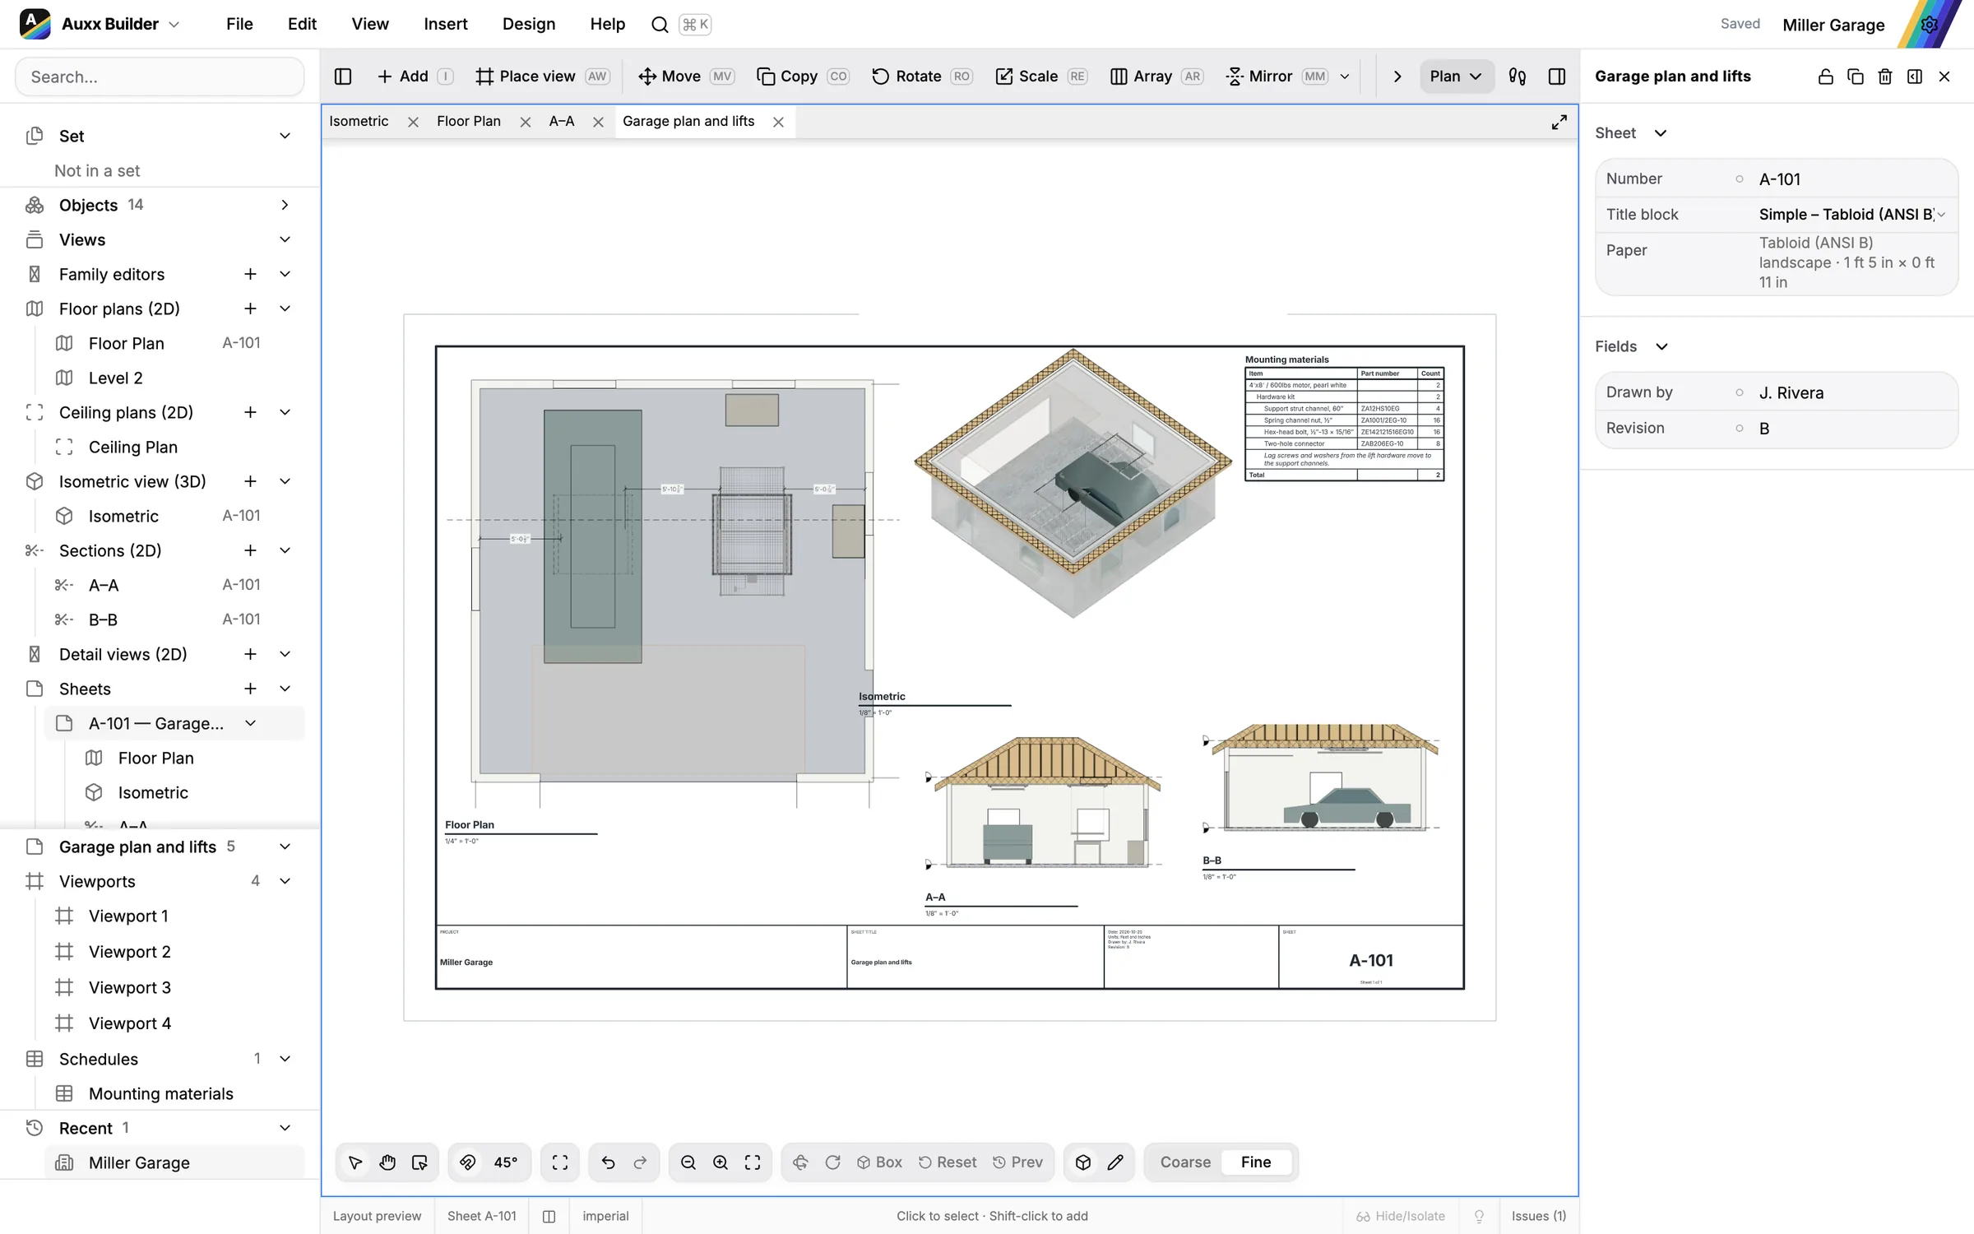Activate the pan hand tool
The width and height of the screenshot is (1974, 1234).
(x=387, y=1162)
